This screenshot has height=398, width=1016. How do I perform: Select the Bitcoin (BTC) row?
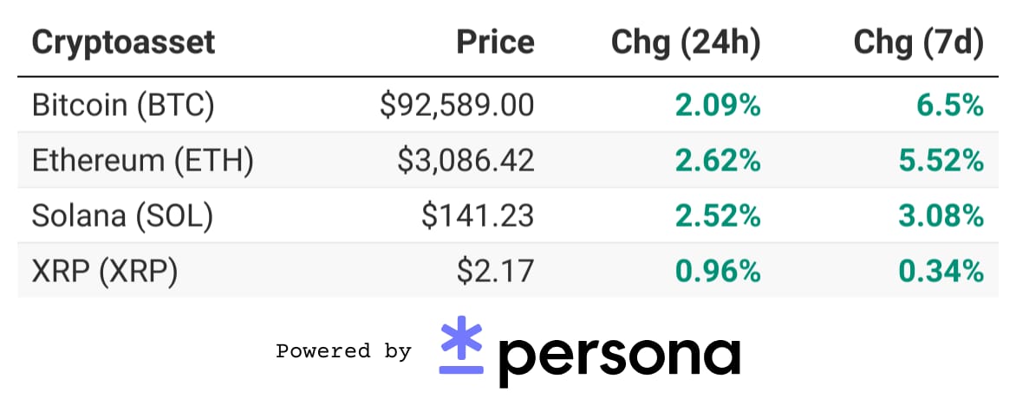click(508, 105)
